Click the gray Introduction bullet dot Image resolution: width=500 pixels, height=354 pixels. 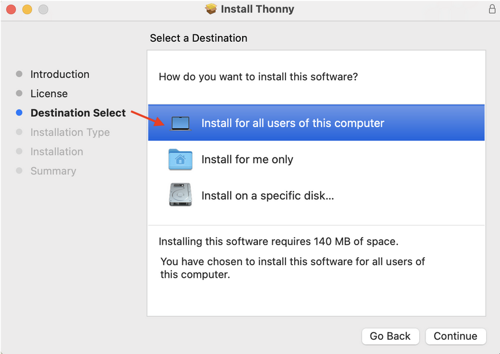click(19, 74)
